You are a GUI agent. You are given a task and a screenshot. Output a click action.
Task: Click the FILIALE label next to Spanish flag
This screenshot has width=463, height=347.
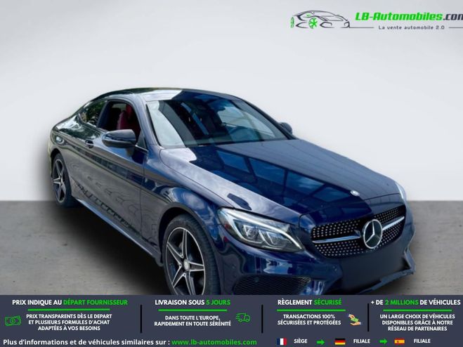[x=422, y=341]
